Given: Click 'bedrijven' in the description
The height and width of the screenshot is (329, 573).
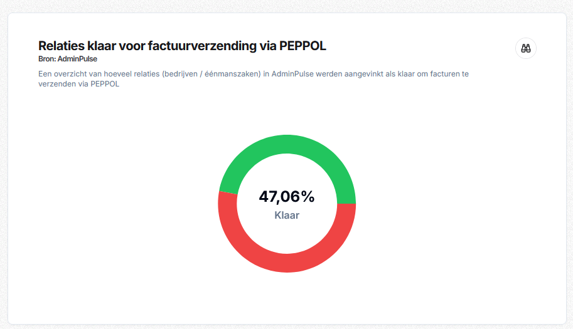Looking at the screenshot, I should 180,74.
